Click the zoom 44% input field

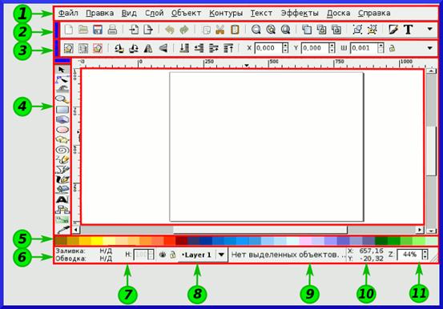pyautogui.click(x=409, y=255)
